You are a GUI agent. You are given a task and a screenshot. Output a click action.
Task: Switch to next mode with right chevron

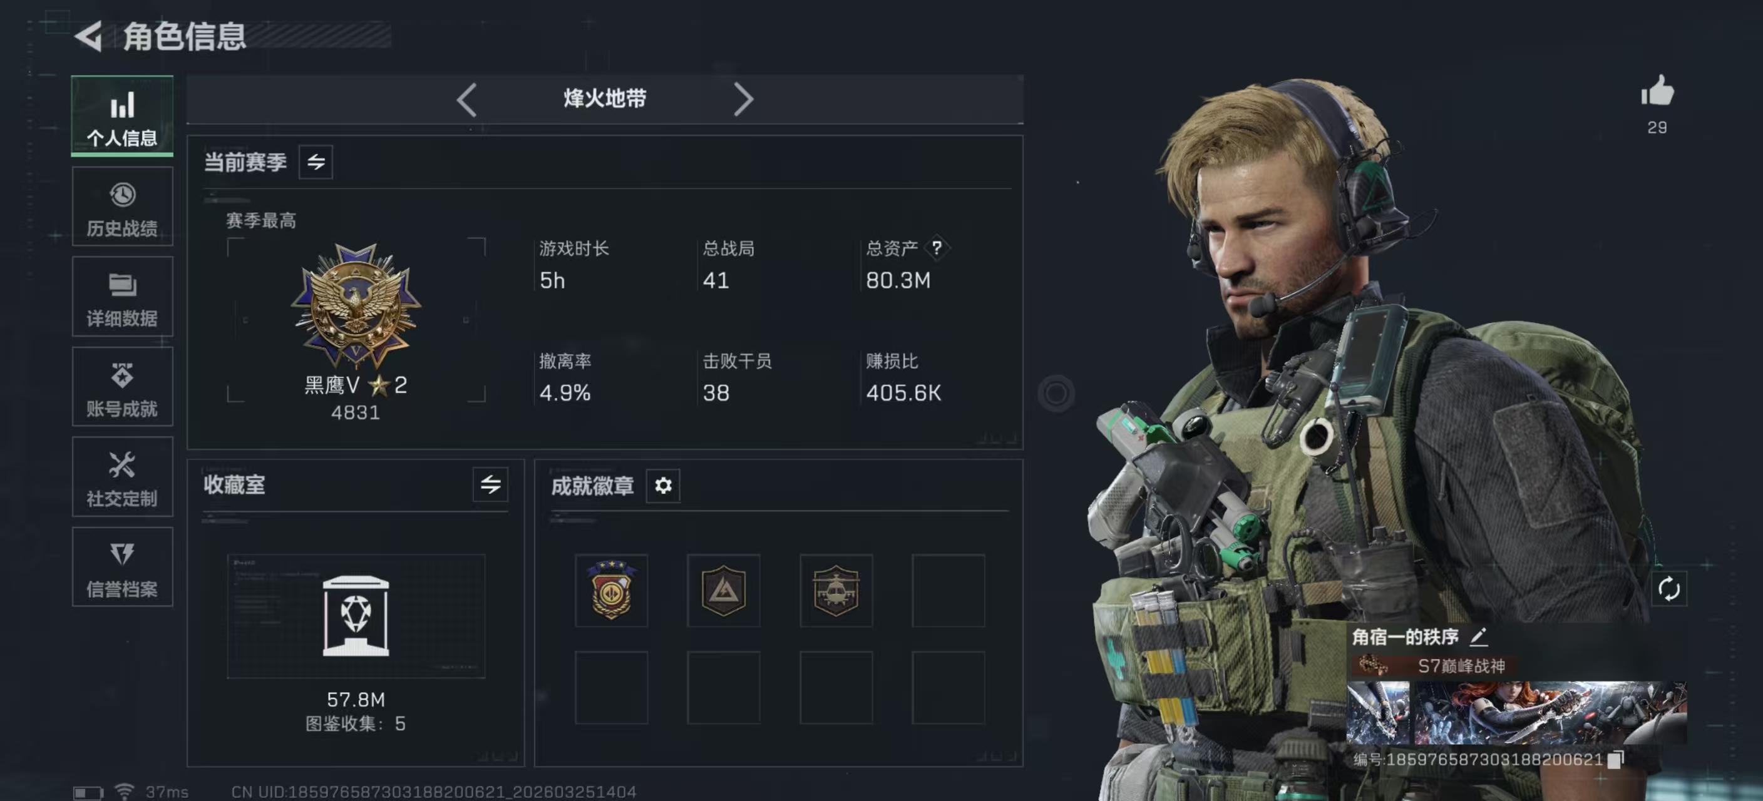pyautogui.click(x=743, y=100)
